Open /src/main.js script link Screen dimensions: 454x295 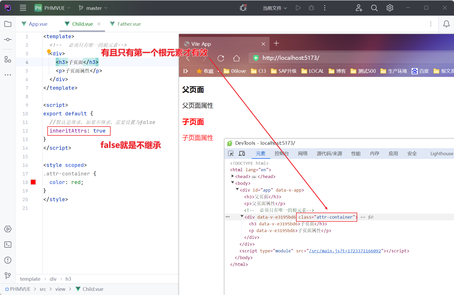pyautogui.click(x=345, y=251)
